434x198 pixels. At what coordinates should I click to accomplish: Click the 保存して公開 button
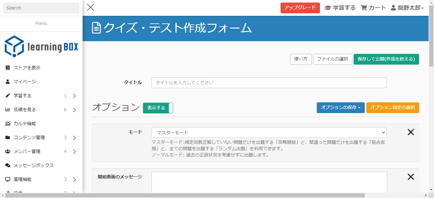point(386,59)
